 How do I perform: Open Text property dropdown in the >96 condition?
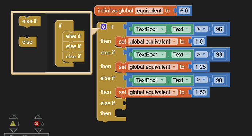point(181,29)
